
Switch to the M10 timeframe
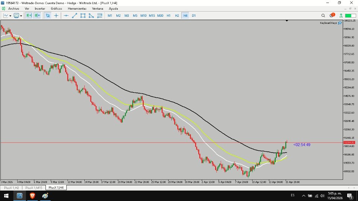click(143, 16)
